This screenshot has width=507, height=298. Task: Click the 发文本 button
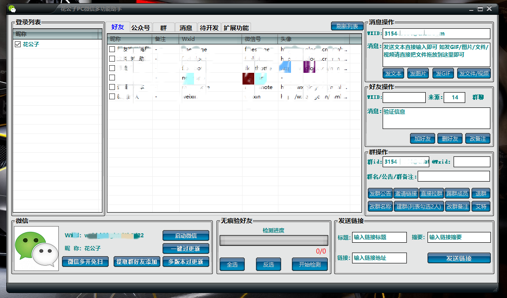[393, 73]
